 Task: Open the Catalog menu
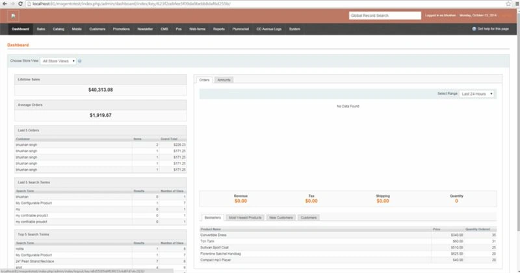(x=58, y=29)
